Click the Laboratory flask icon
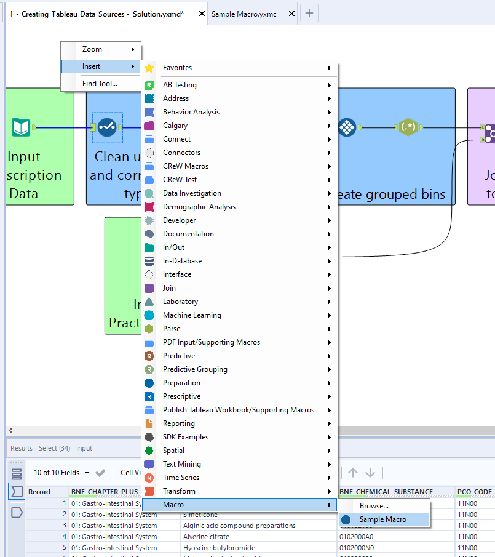This screenshot has height=557, width=495. (x=149, y=302)
